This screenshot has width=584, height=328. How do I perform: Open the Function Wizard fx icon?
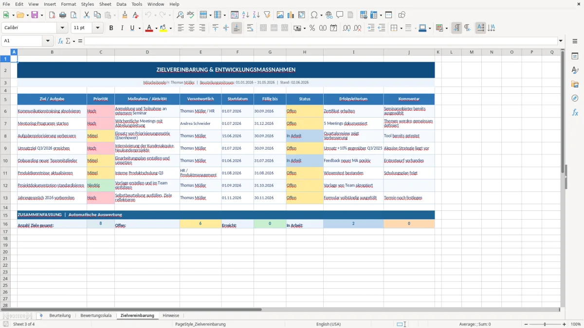click(x=60, y=41)
